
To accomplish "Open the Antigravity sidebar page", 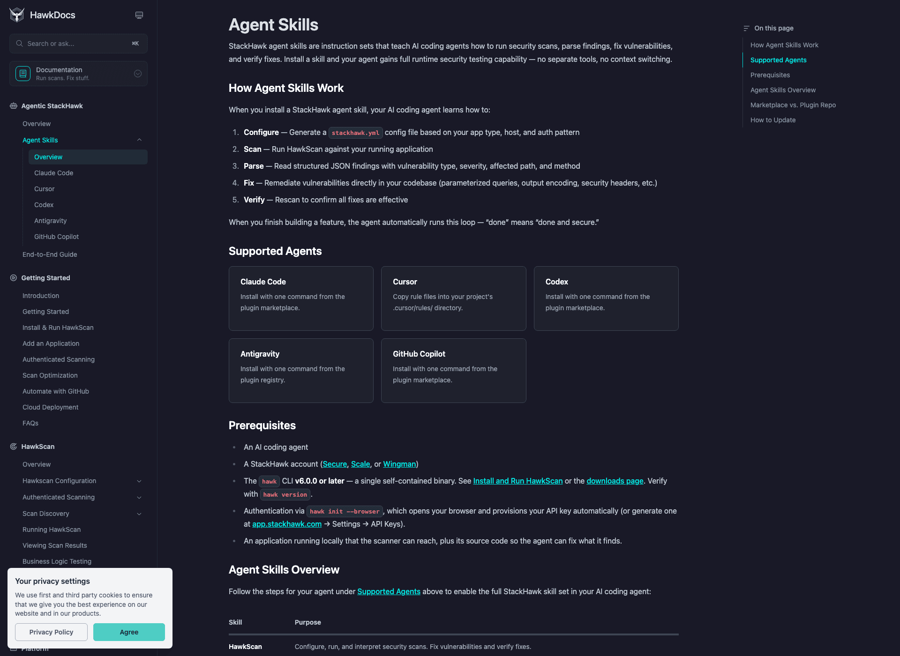I will pyautogui.click(x=51, y=221).
